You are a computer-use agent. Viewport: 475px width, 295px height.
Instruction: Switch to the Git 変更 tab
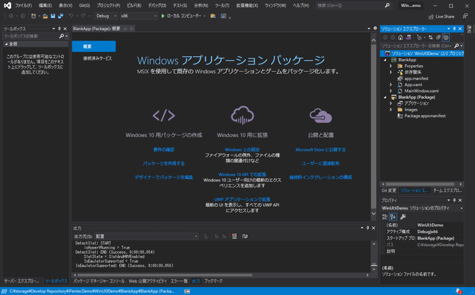pos(389,191)
